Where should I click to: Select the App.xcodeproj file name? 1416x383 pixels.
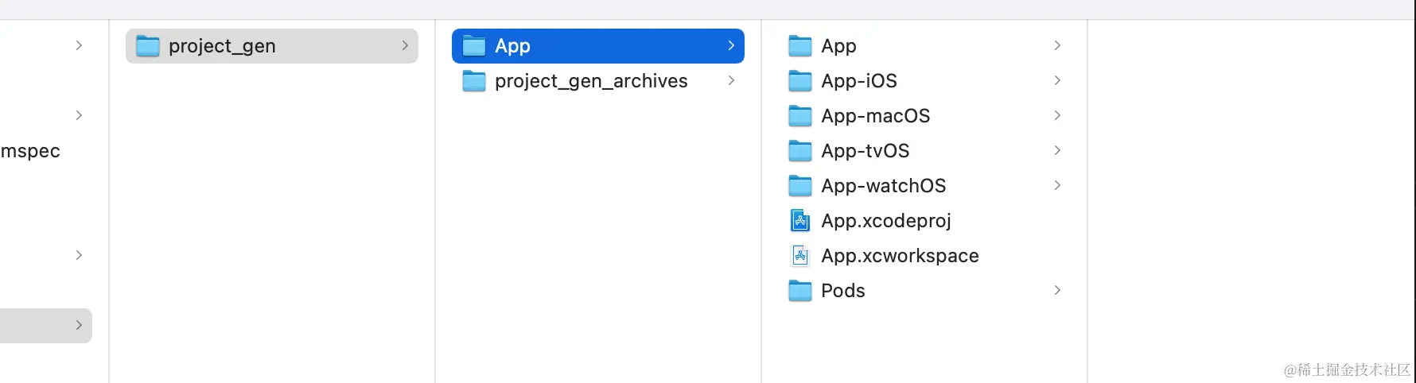886,221
